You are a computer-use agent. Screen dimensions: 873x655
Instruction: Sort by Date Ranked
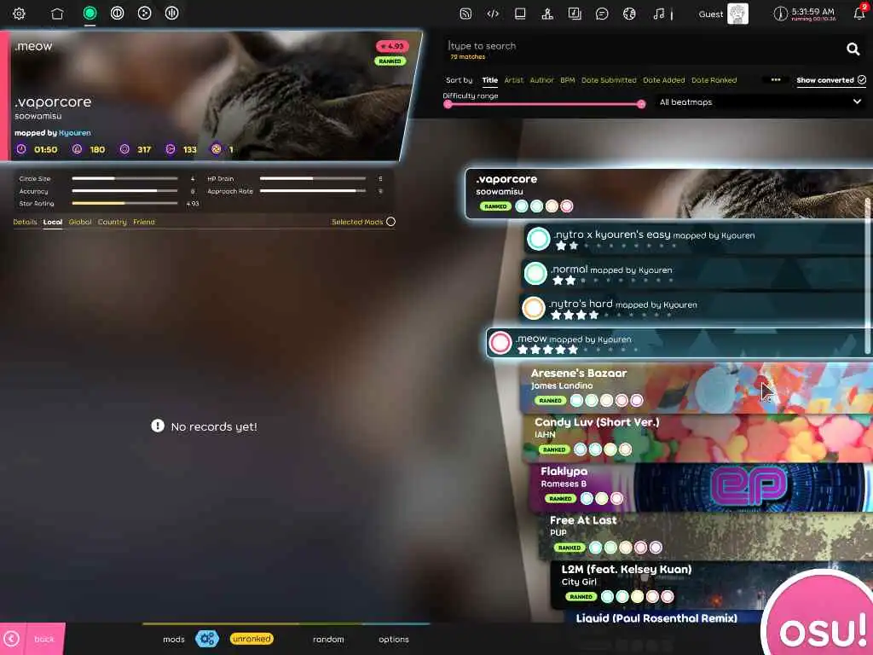pos(714,80)
